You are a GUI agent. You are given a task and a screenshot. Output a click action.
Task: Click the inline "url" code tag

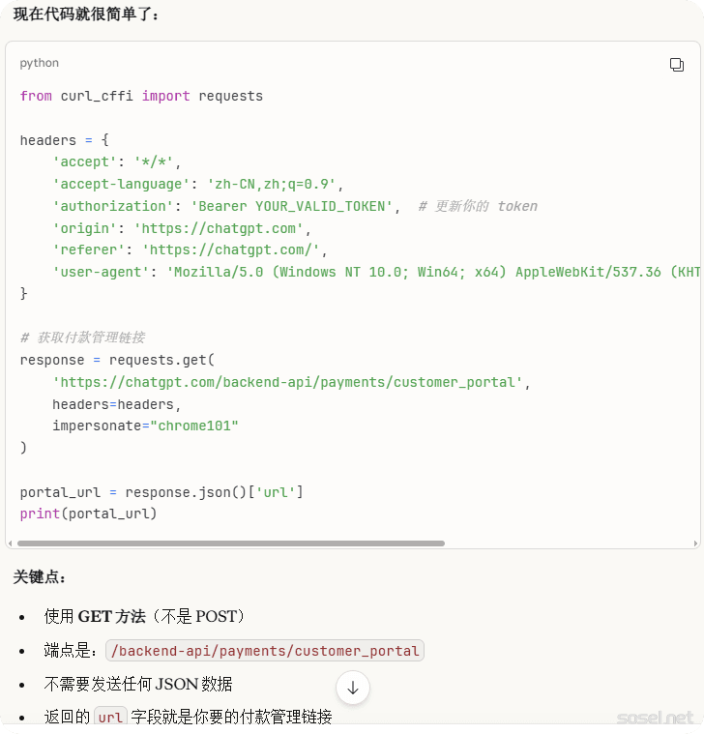[x=111, y=718]
